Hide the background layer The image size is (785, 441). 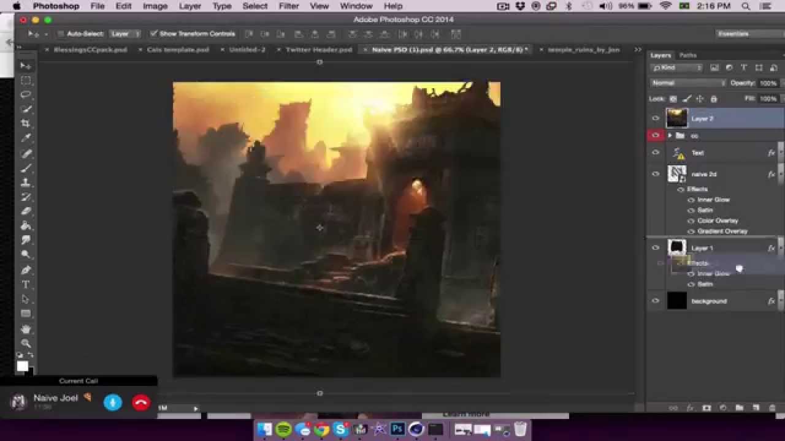(x=656, y=301)
